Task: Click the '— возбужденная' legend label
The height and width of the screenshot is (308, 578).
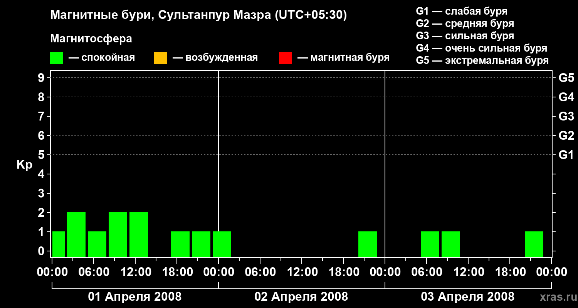Action: pyautogui.click(x=215, y=58)
